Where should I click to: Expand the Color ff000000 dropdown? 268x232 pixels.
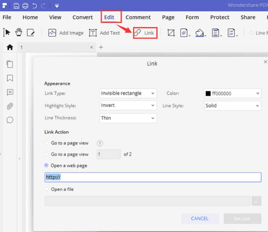click(x=233, y=93)
